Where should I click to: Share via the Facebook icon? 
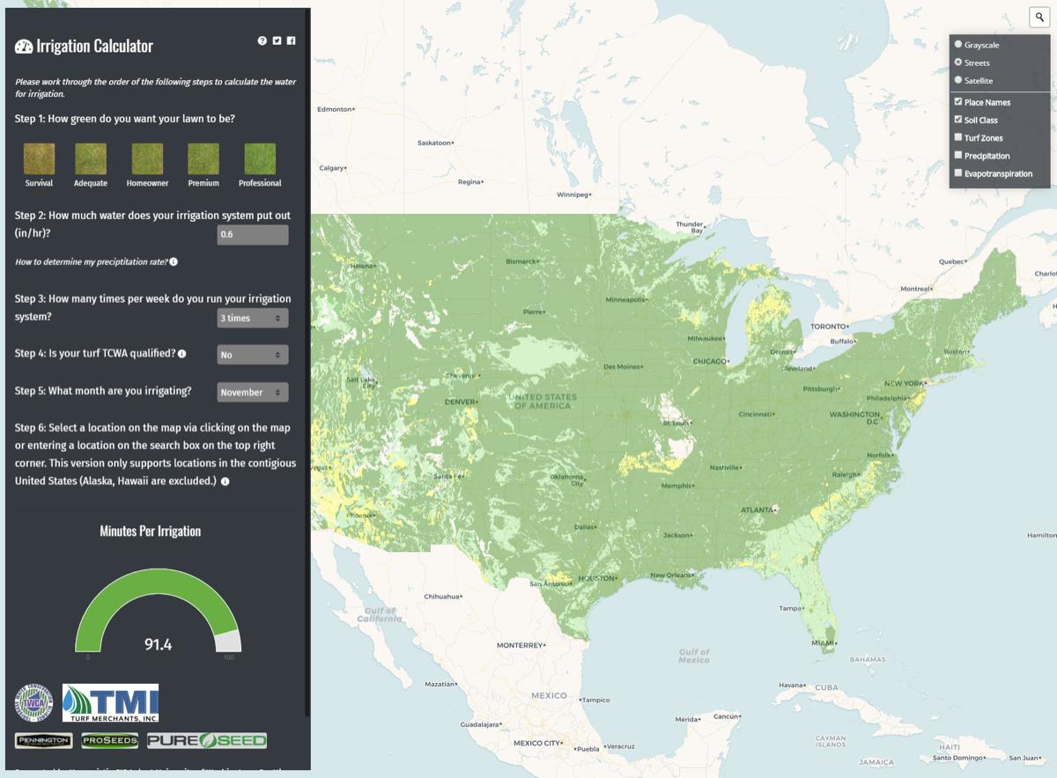click(x=291, y=41)
